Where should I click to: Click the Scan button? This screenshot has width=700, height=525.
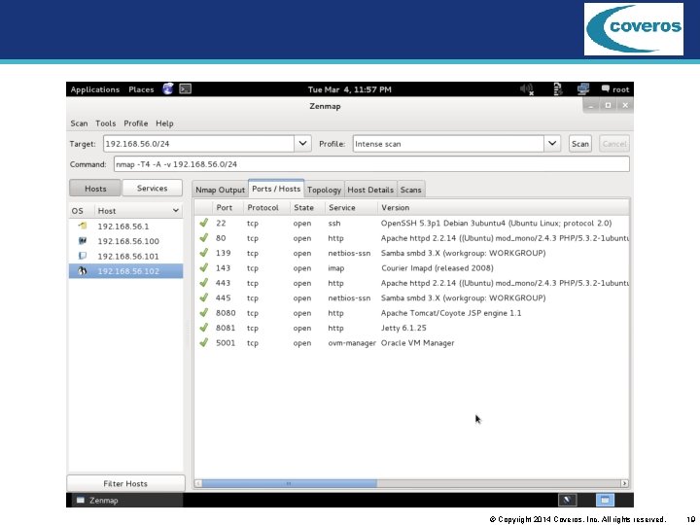[x=579, y=144]
